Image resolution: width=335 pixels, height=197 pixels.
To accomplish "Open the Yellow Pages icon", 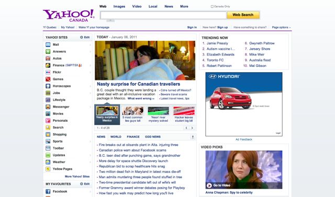I will point(48,169).
